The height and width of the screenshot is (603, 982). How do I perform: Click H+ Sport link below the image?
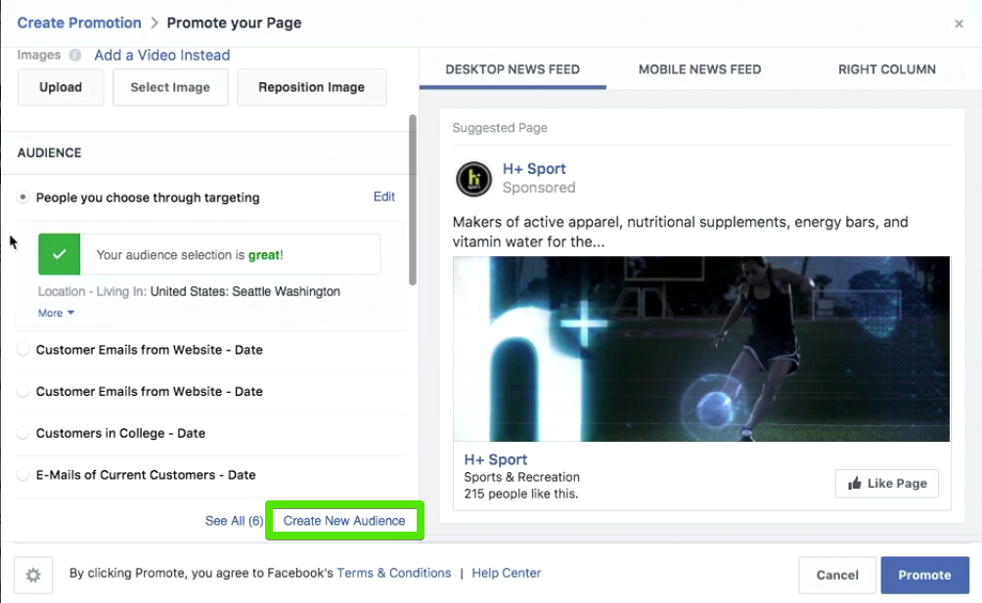[495, 459]
